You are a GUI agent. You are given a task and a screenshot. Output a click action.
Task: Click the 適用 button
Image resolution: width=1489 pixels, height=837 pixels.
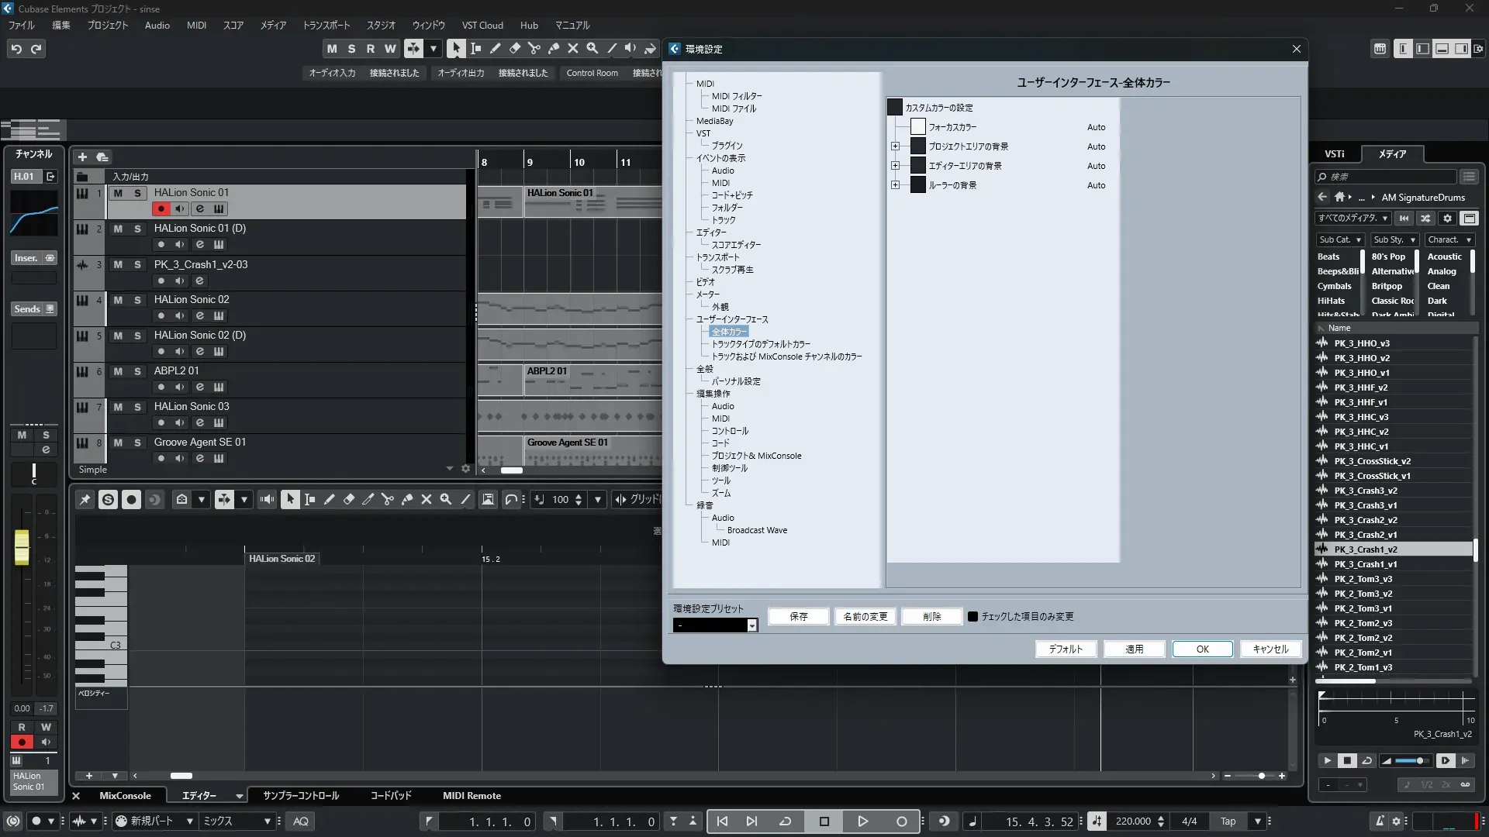click(x=1134, y=649)
